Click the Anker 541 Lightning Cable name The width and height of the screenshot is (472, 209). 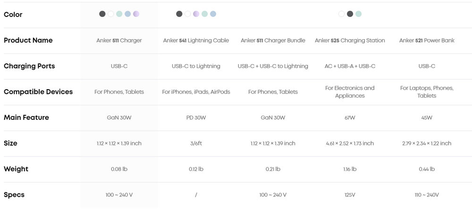tap(196, 41)
